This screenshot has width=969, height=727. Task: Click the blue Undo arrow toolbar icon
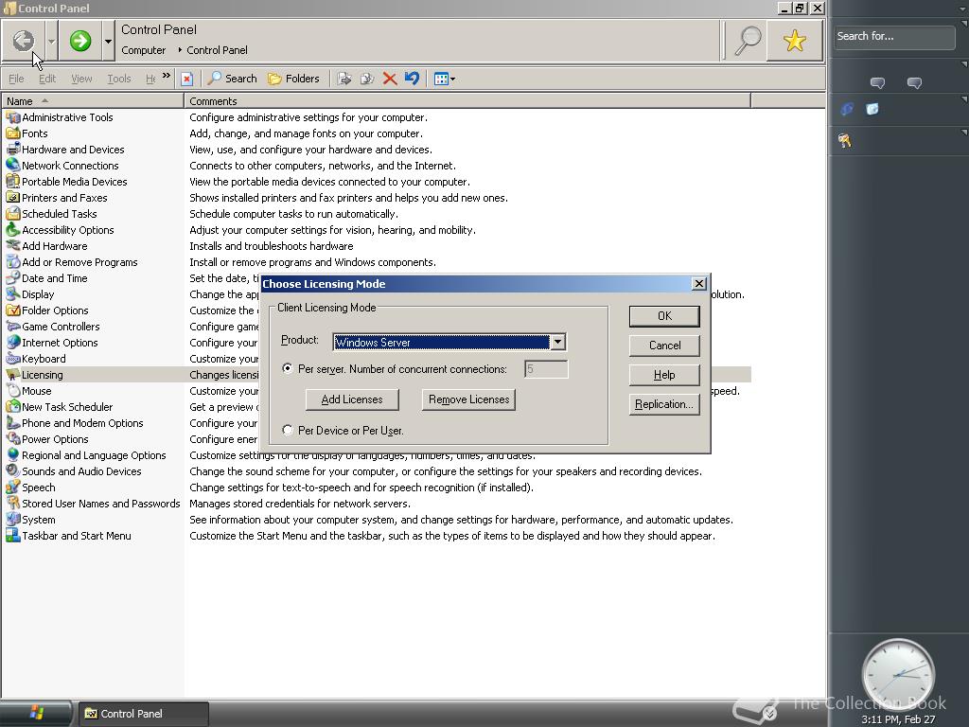(413, 79)
